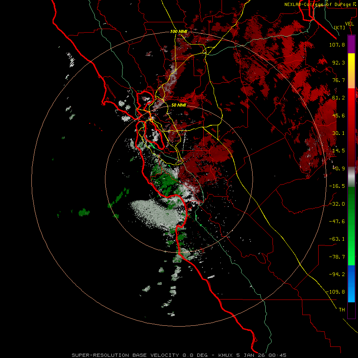The width and height of the screenshot is (358, 358).
Task: Pick the 76.7 velocity label
Action: coord(339,80)
